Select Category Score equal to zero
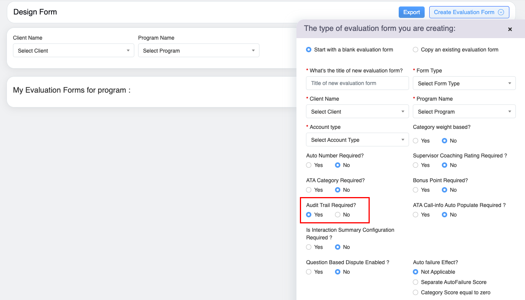 tap(415, 292)
